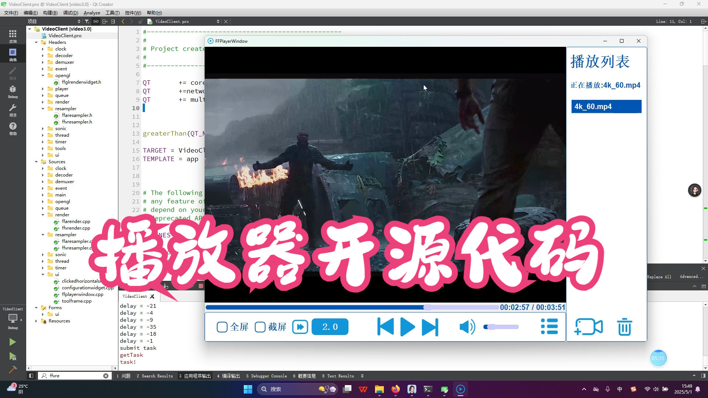The image size is (708, 398).
Task: Collapse the Headers folder
Action: point(36,42)
